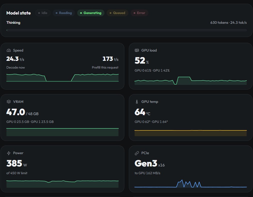Click the GPU load sparkline chart
253x197 pixels.
[x=191, y=81]
